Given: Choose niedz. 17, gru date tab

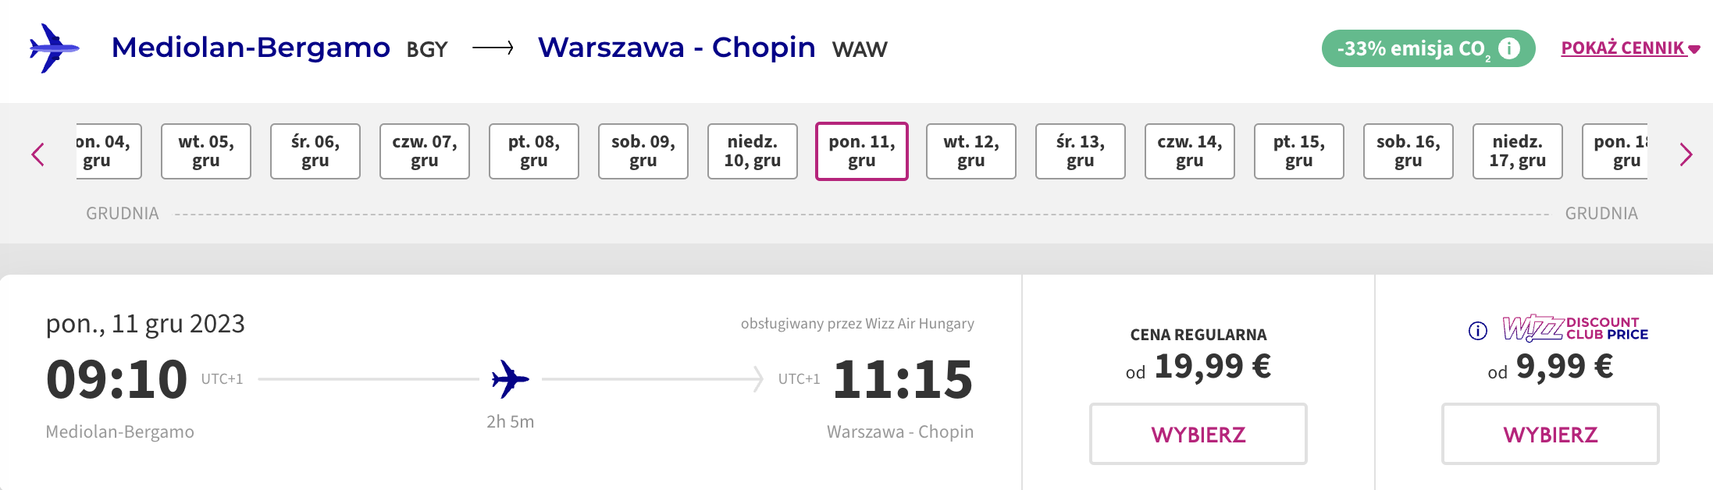Looking at the screenshot, I should coord(1518,151).
